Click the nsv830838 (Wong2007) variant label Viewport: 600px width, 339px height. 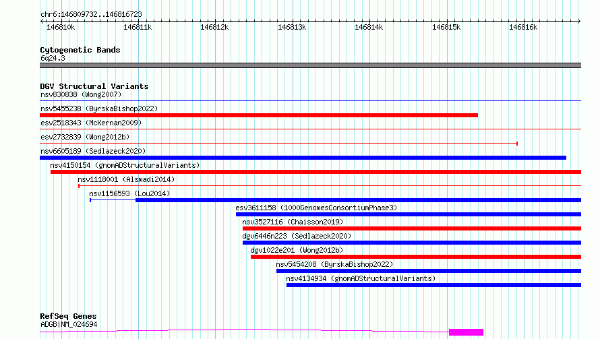point(81,94)
